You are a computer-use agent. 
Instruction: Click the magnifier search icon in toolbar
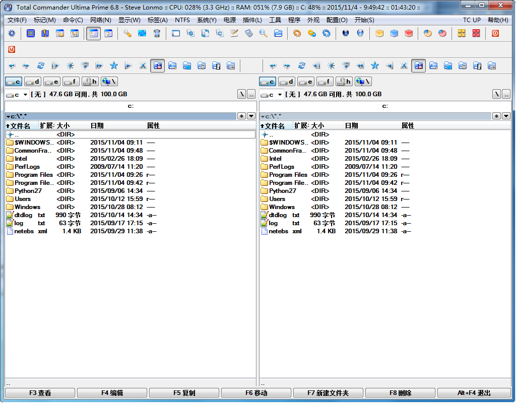[263, 33]
